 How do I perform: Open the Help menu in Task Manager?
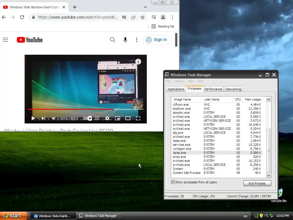pyautogui.click(x=200, y=81)
